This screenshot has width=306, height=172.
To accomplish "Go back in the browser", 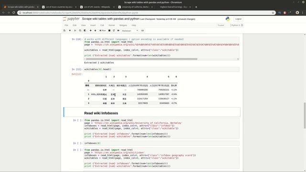I will point(3,13).
